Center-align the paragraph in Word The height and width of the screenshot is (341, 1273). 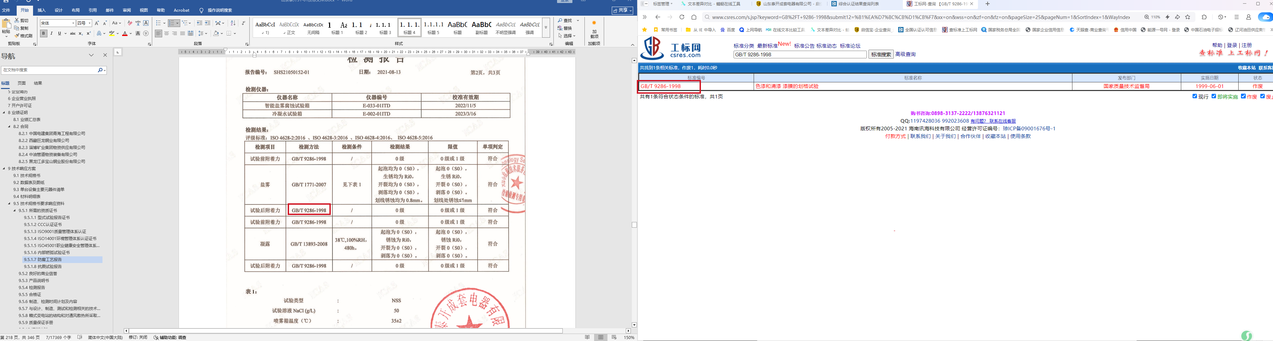pyautogui.click(x=167, y=34)
